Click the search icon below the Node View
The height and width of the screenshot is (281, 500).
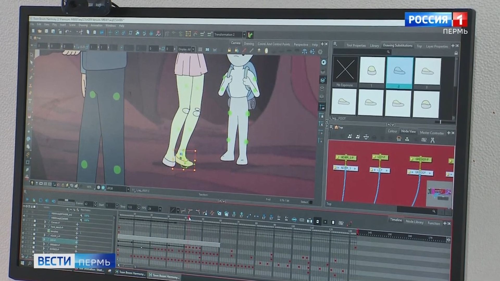click(434, 211)
